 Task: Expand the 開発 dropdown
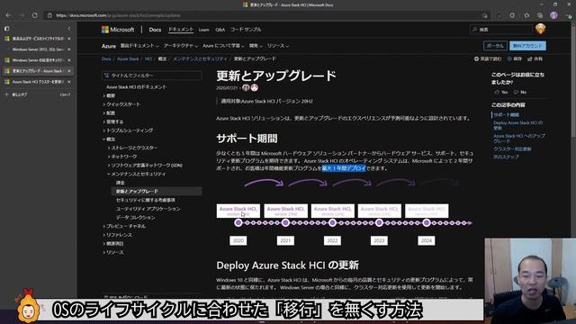coord(256,46)
